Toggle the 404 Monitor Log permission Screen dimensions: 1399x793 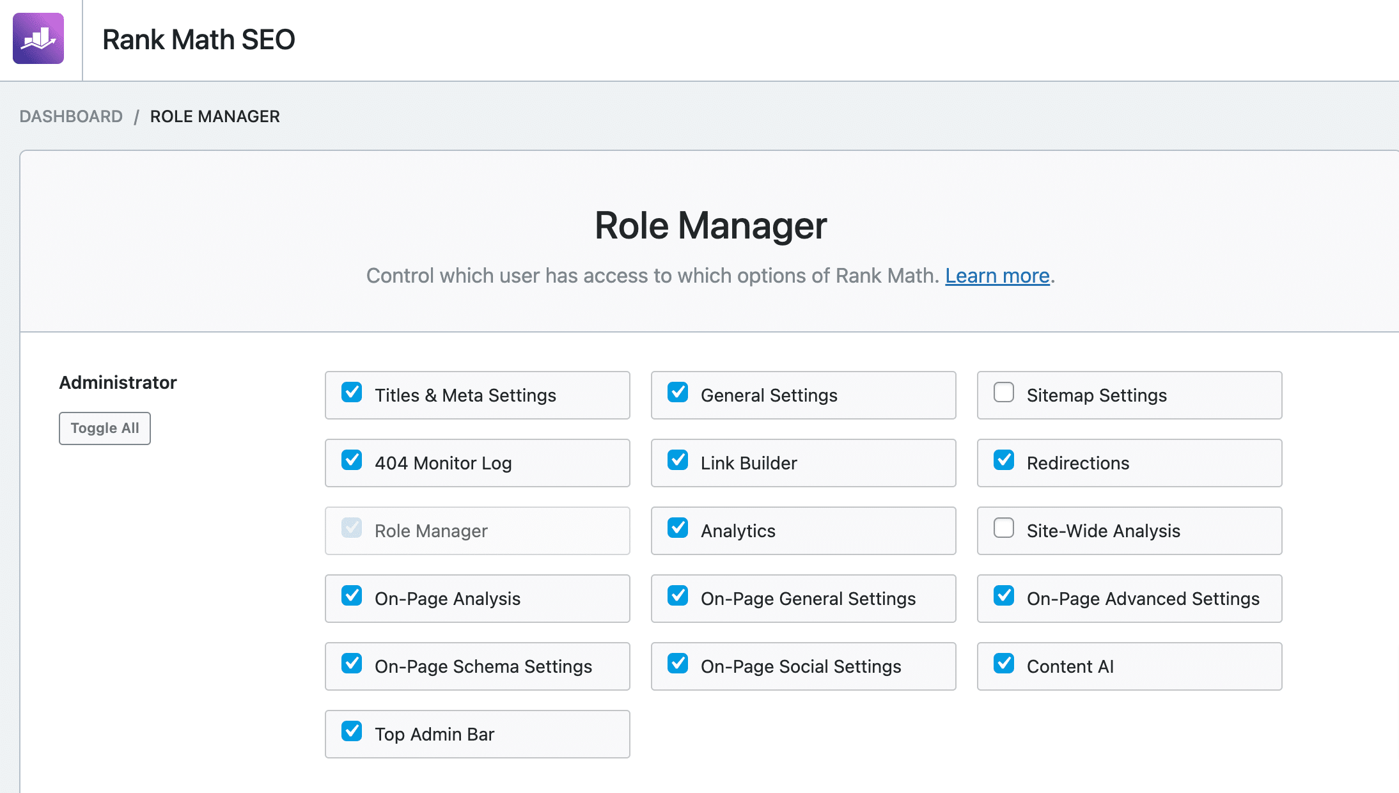click(x=352, y=460)
